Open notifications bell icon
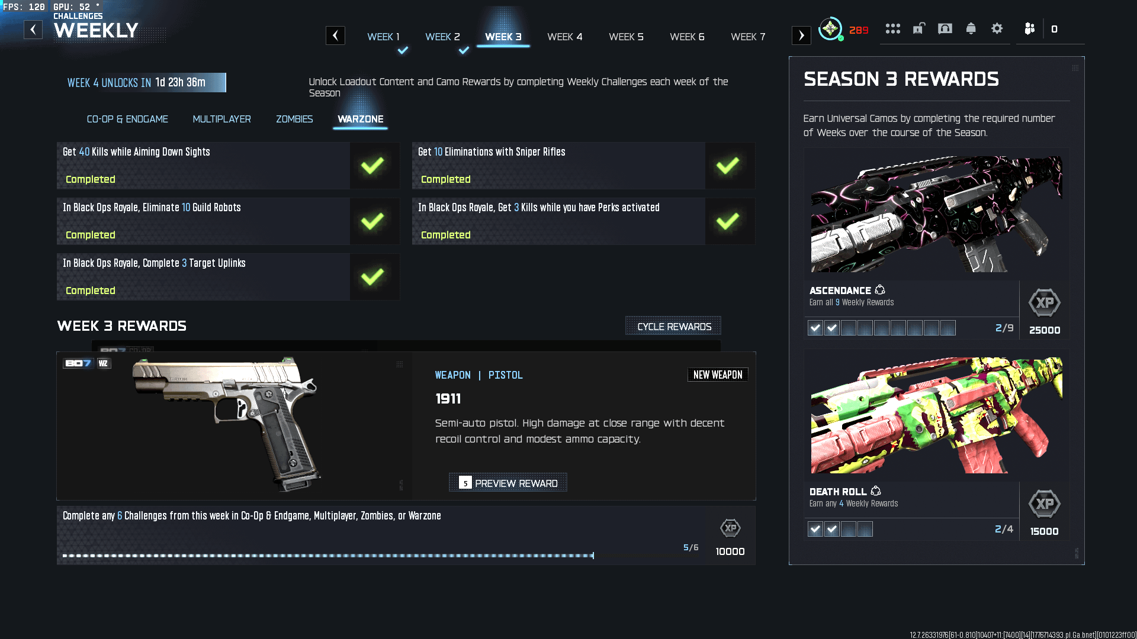Viewport: 1137px width, 639px height. tap(971, 29)
